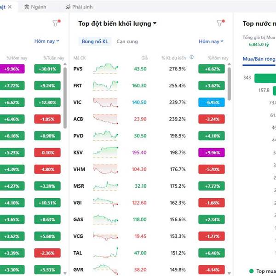Open the GAS stock ticker
This screenshot has width=276, height=276.
click(x=78, y=219)
